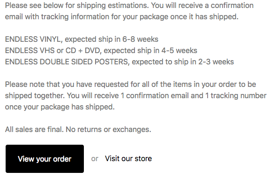
Task: Click the "once your package has shipped." line
Action: (x=60, y=107)
